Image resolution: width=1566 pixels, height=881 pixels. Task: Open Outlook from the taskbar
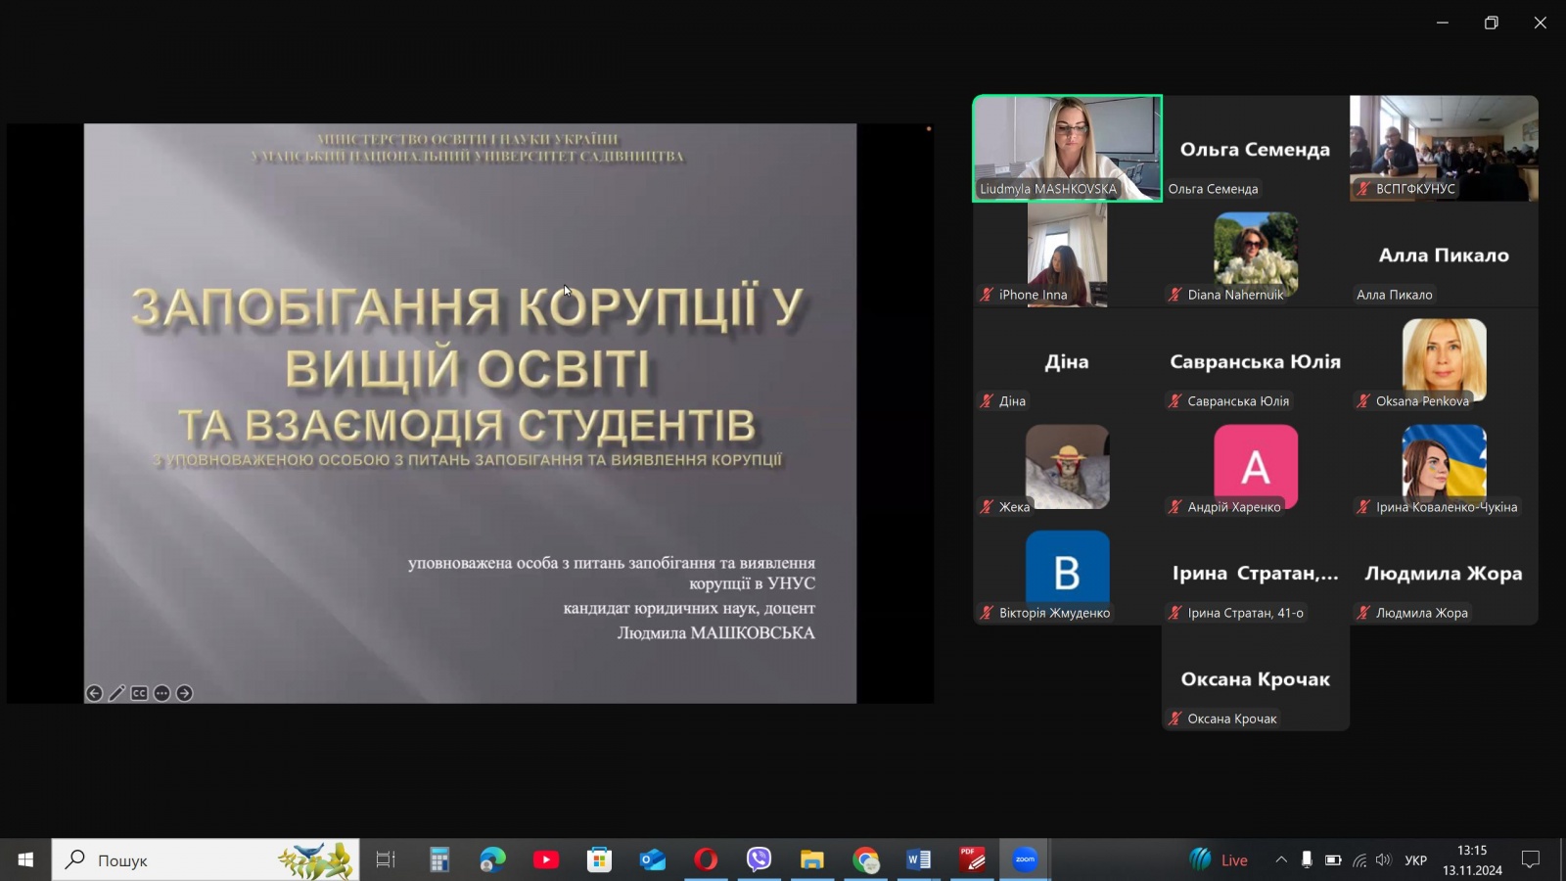(x=653, y=859)
